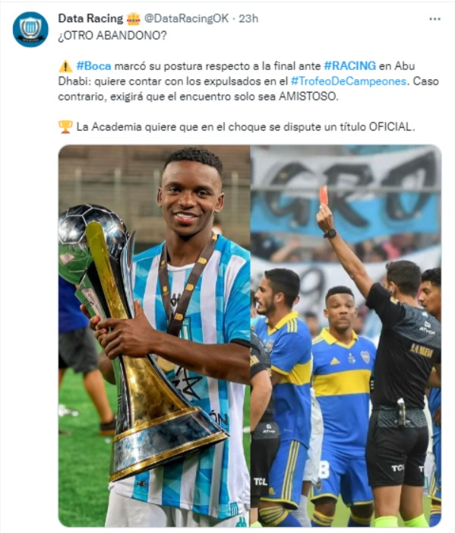Click the referee's black shirt in right photo
This screenshot has width=455, height=533.
[403, 347]
